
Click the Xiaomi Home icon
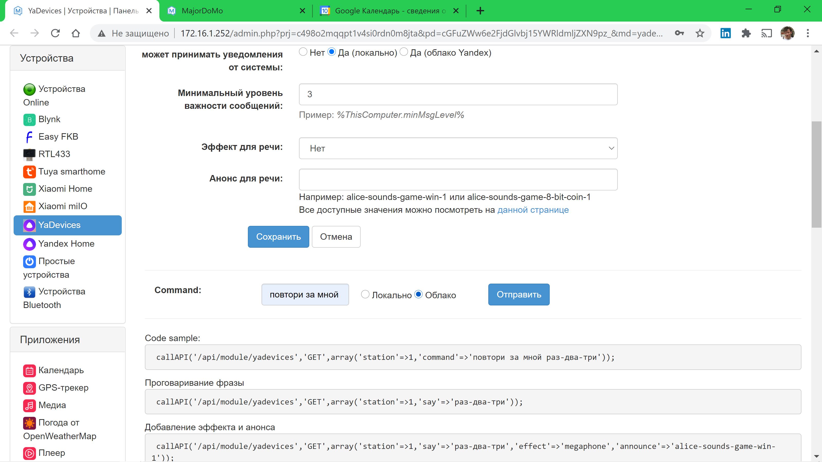click(x=29, y=189)
